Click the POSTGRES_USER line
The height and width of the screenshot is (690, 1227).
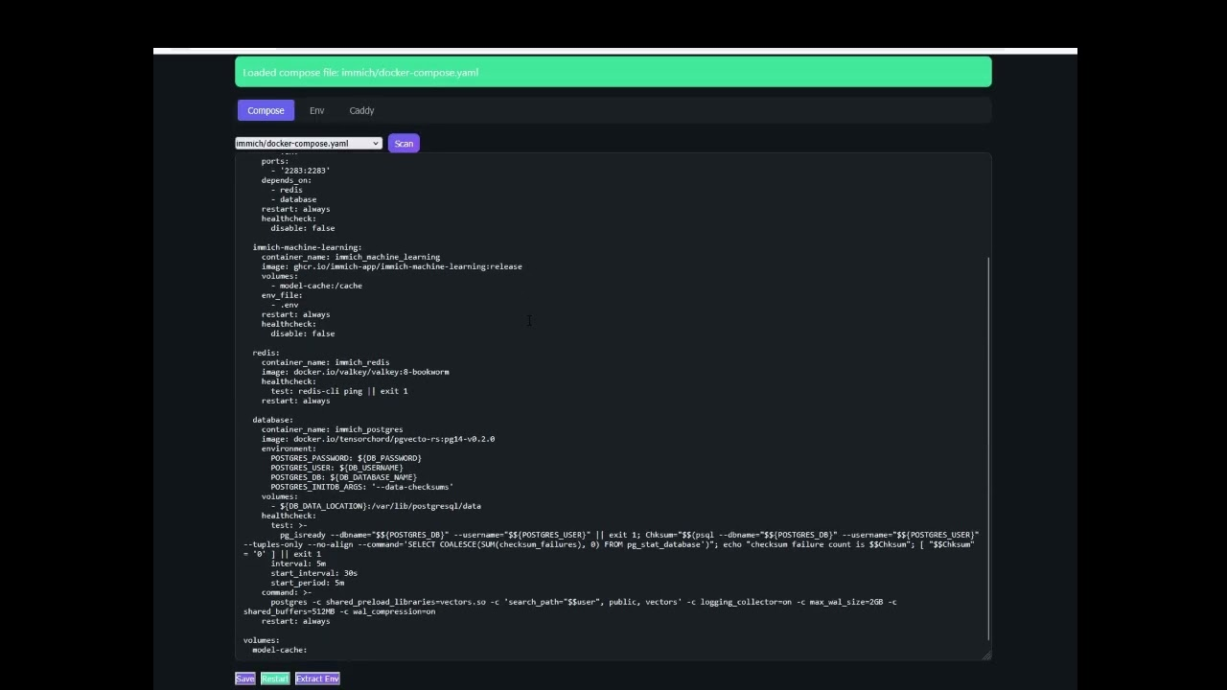336,468
